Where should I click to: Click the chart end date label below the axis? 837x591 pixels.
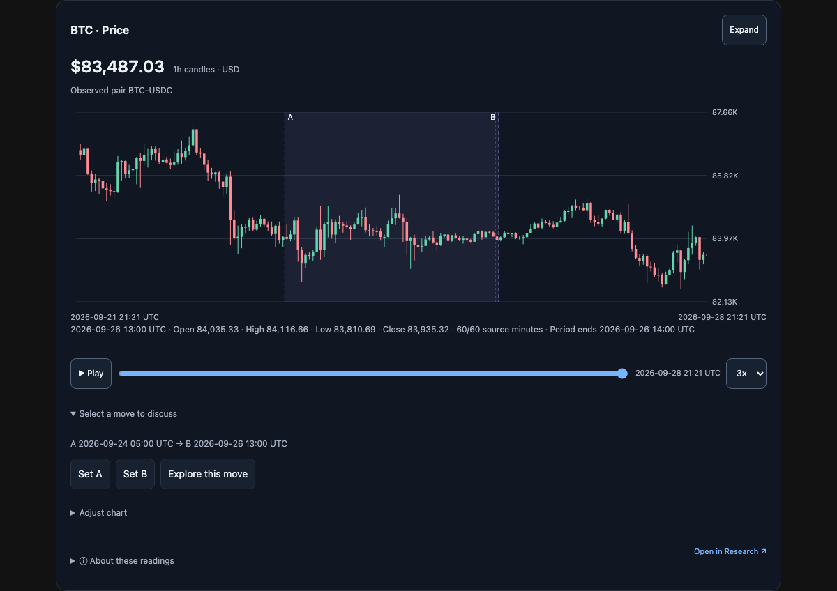[x=722, y=317]
